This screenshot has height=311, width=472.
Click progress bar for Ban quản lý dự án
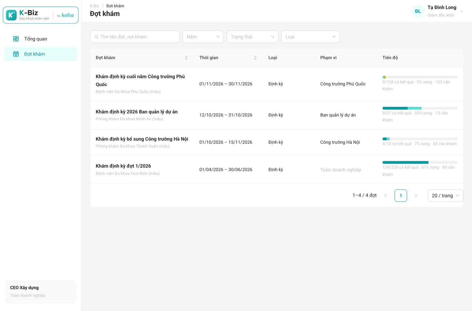[420, 108]
